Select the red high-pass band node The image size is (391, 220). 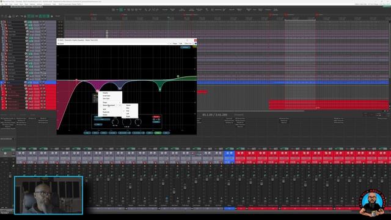[76, 80]
